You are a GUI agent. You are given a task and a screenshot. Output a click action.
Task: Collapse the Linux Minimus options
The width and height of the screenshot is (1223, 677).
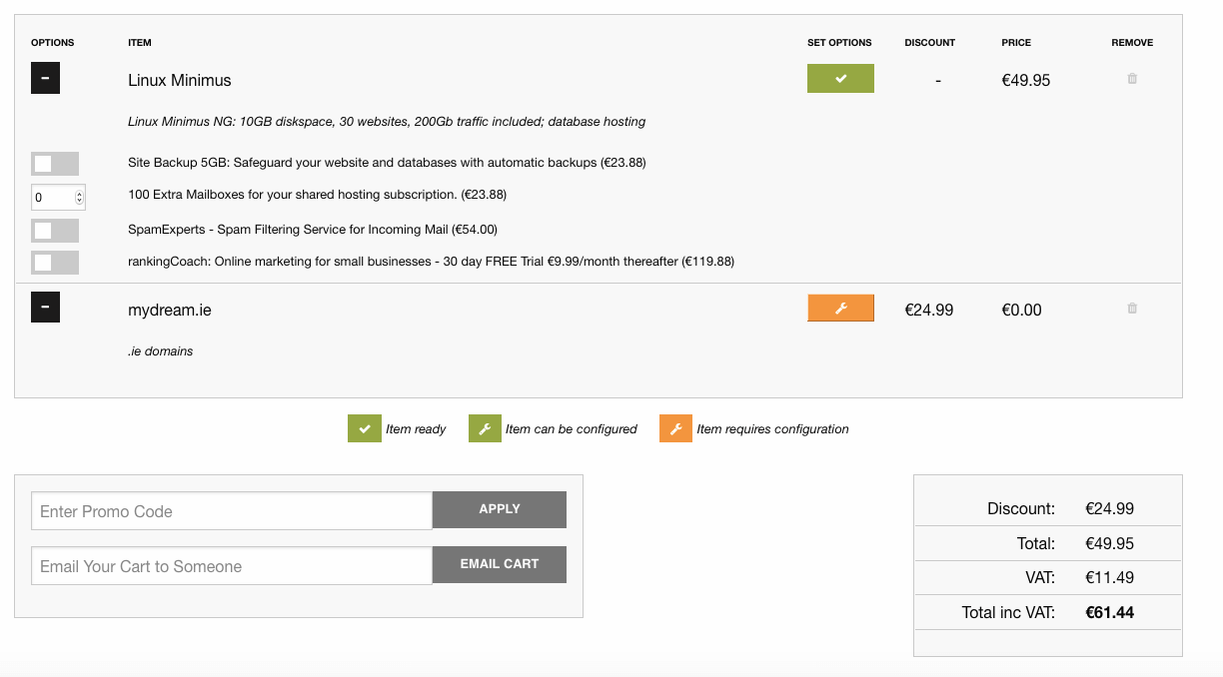[45, 78]
